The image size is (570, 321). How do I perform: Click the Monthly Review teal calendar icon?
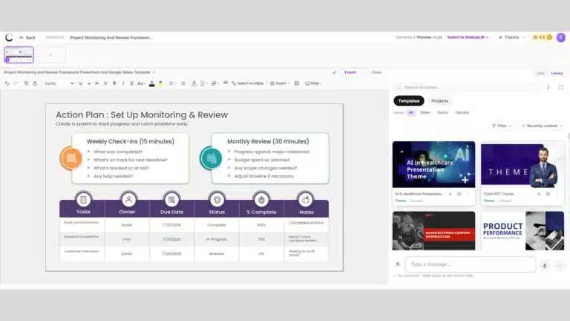[211, 158]
